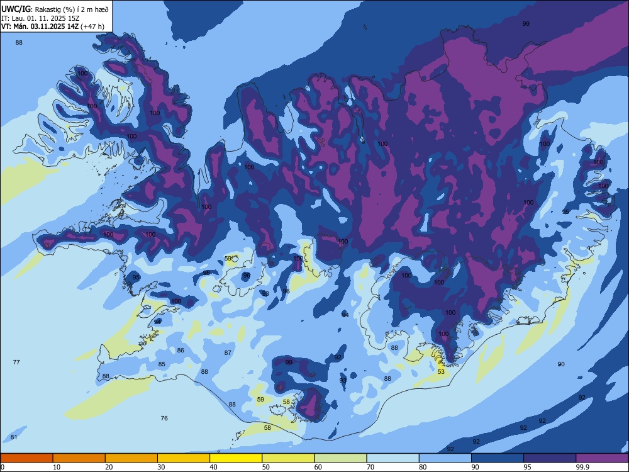Viewport: 629px width, 472px height.
Task: Click the '50' legend tick label
Action: pyautogui.click(x=265, y=467)
